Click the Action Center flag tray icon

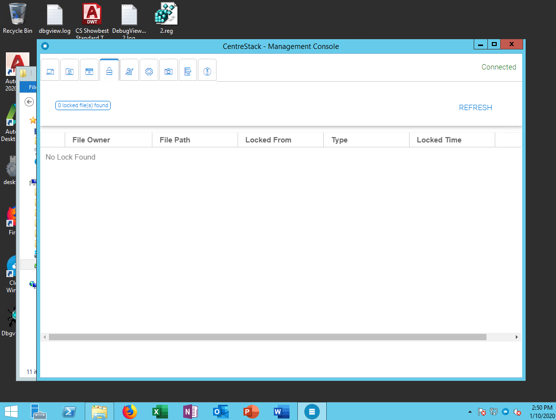(x=482, y=412)
